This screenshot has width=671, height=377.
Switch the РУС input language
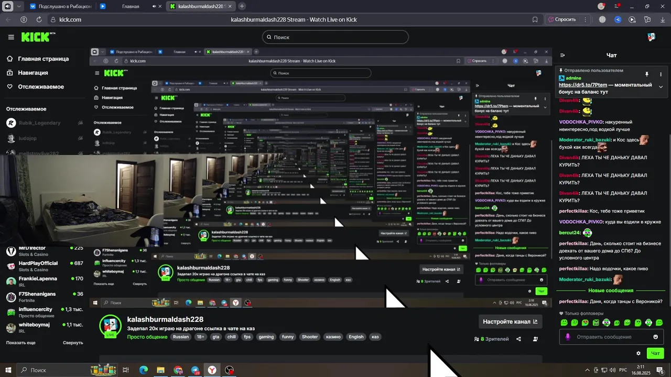[x=623, y=370]
